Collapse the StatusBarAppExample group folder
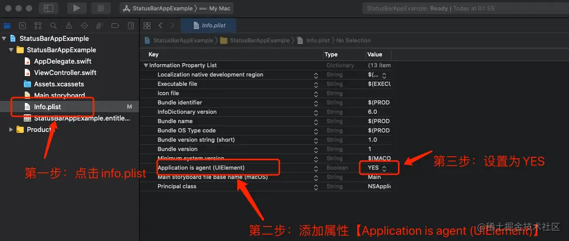569x241 pixels. pos(11,50)
